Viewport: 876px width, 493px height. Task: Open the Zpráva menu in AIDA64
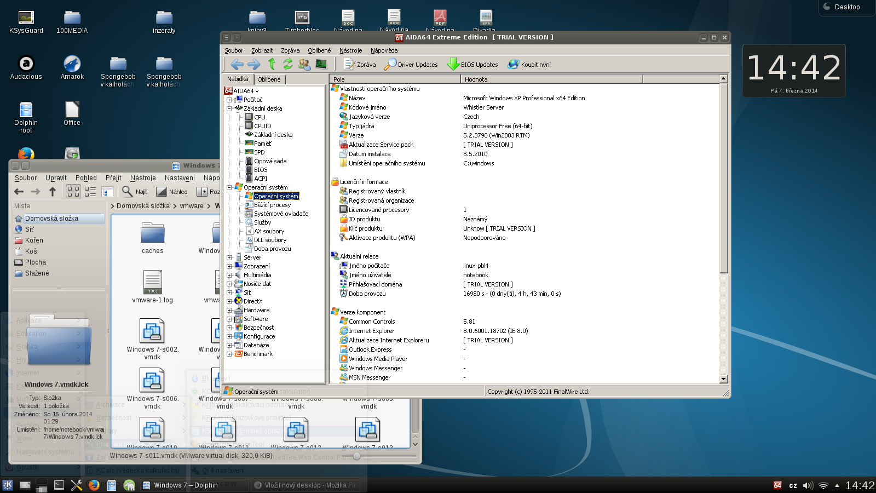(x=290, y=50)
